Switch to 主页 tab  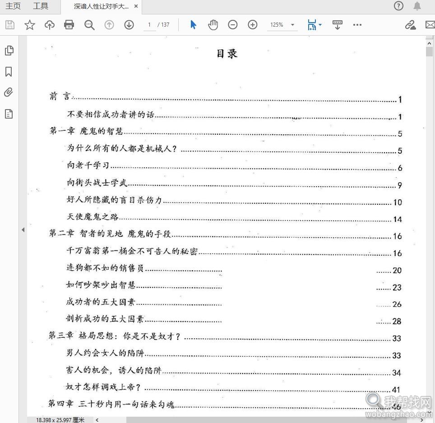point(13,6)
